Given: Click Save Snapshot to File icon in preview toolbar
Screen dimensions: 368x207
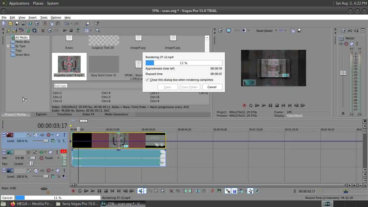Looking at the screenshot, I should 299,30.
